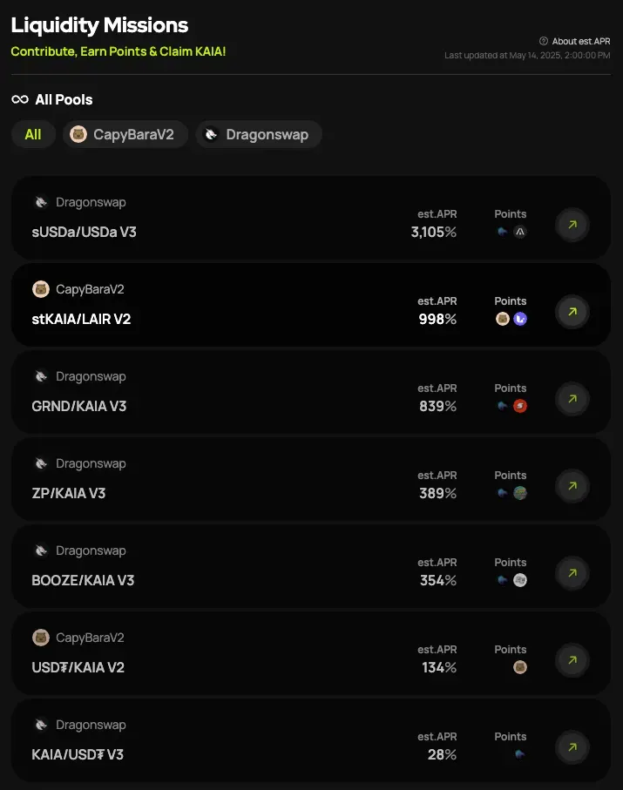Viewport: 623px width, 790px height.
Task: Click the stKAIA/LAIR V2 pool title
Action: [81, 320]
